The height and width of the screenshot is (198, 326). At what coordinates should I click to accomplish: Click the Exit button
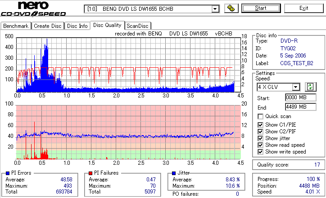point(304,8)
